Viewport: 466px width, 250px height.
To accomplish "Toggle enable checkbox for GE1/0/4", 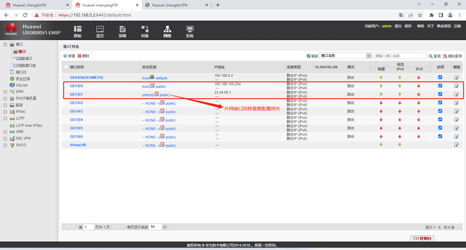I will pos(440,119).
